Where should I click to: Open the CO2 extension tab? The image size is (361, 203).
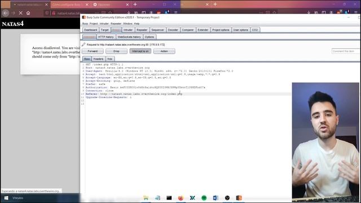click(x=255, y=30)
